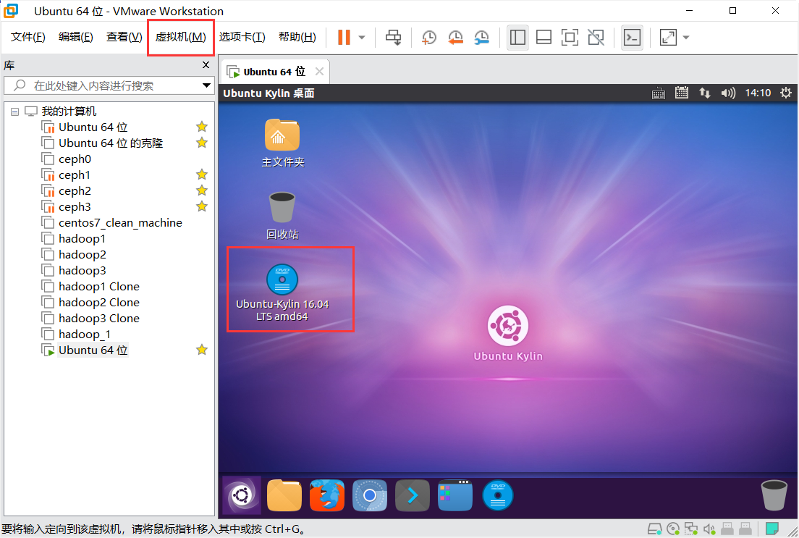Image resolution: width=799 pixels, height=538 pixels.
Task: Open the calendar indicator in Kylin panel
Action: pos(681,93)
